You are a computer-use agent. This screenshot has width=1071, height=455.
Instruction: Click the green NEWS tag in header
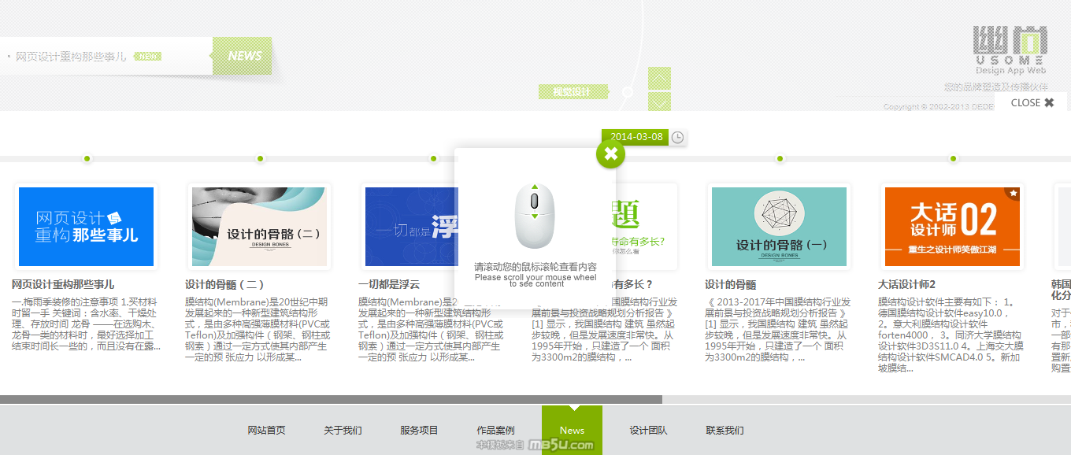pyautogui.click(x=243, y=56)
